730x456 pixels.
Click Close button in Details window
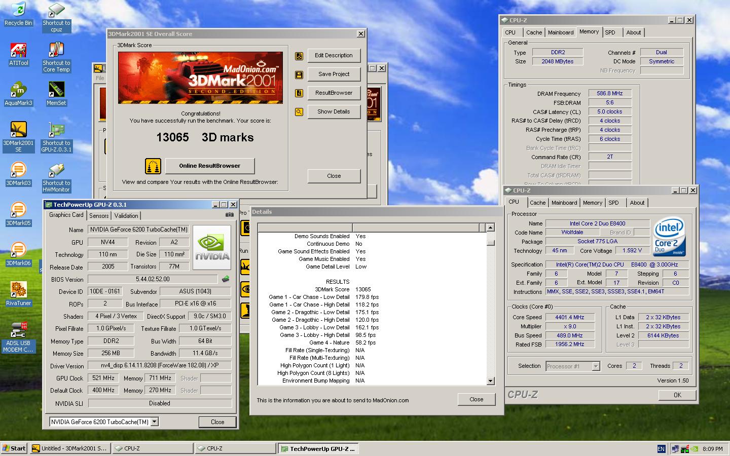[476, 399]
